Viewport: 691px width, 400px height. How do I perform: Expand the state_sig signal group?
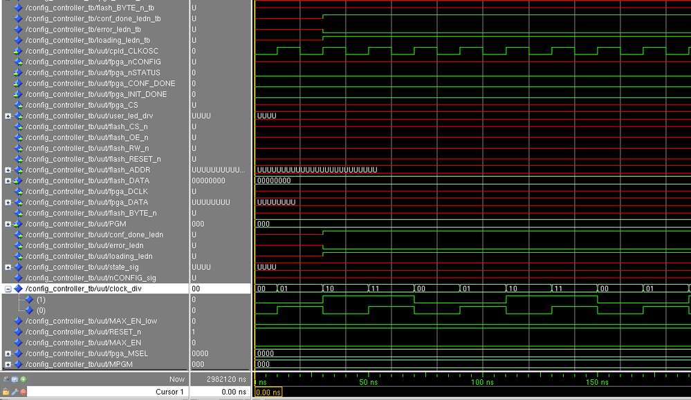[x=8, y=267]
